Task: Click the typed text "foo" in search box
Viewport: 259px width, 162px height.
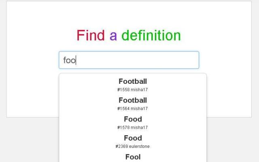Action: pos(69,60)
